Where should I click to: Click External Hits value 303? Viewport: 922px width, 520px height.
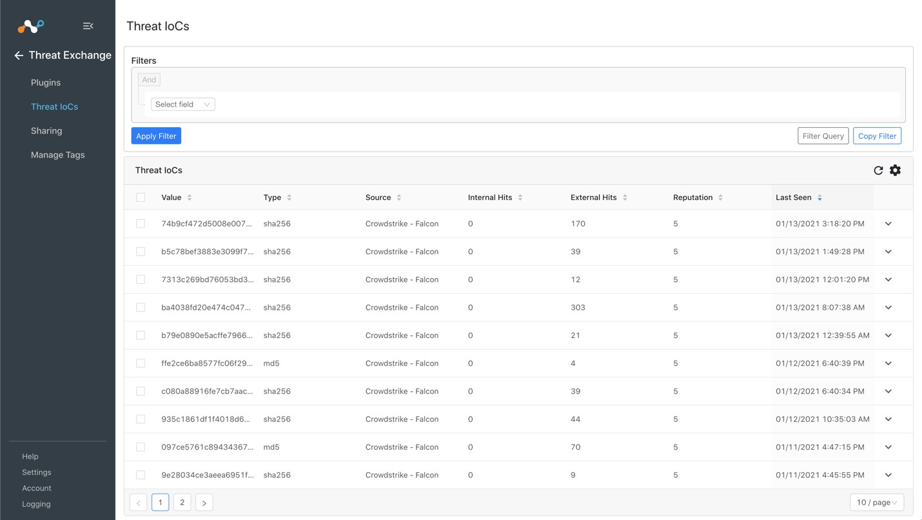pos(578,308)
